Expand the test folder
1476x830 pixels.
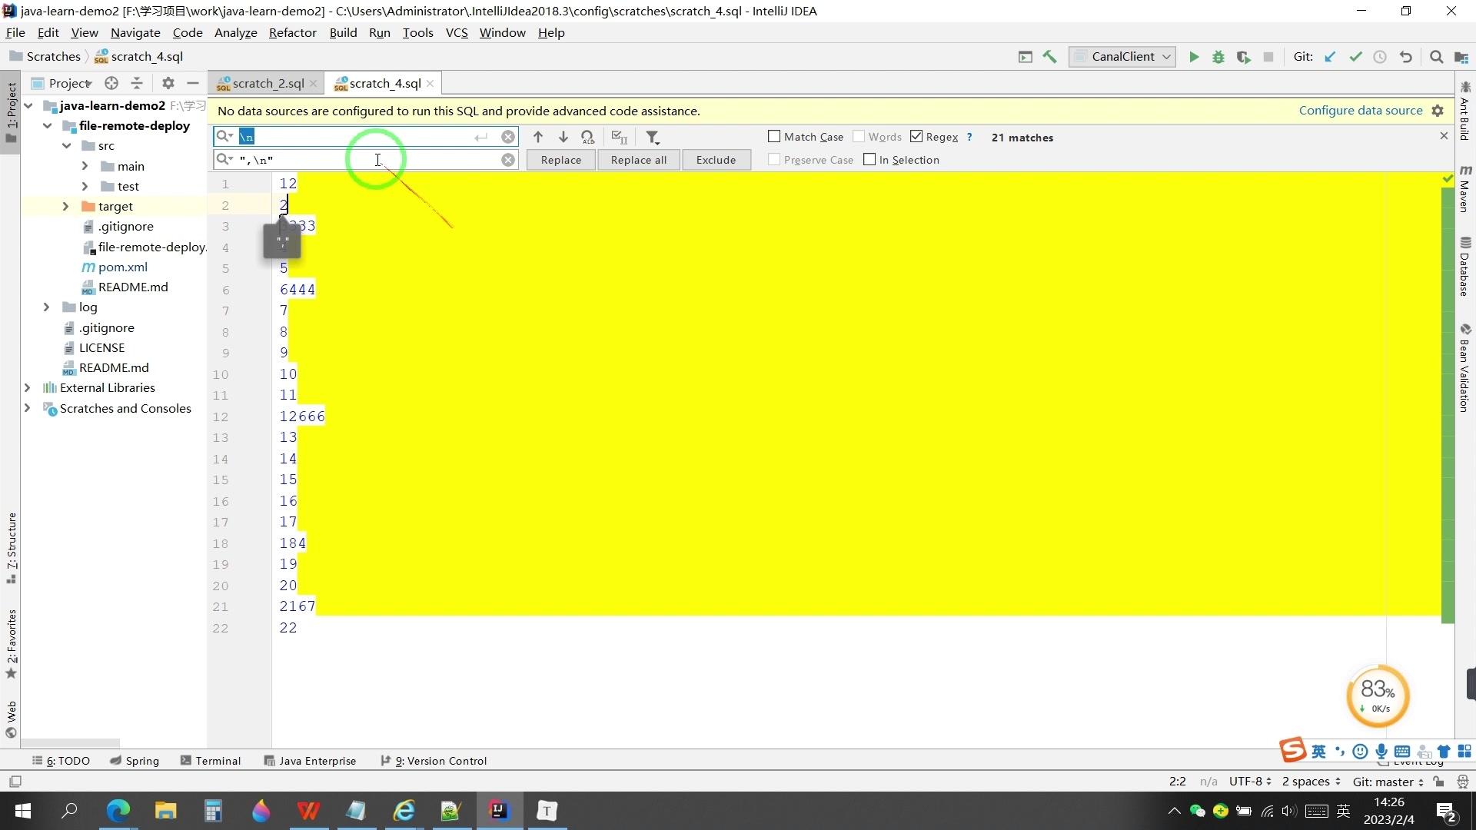coord(85,186)
